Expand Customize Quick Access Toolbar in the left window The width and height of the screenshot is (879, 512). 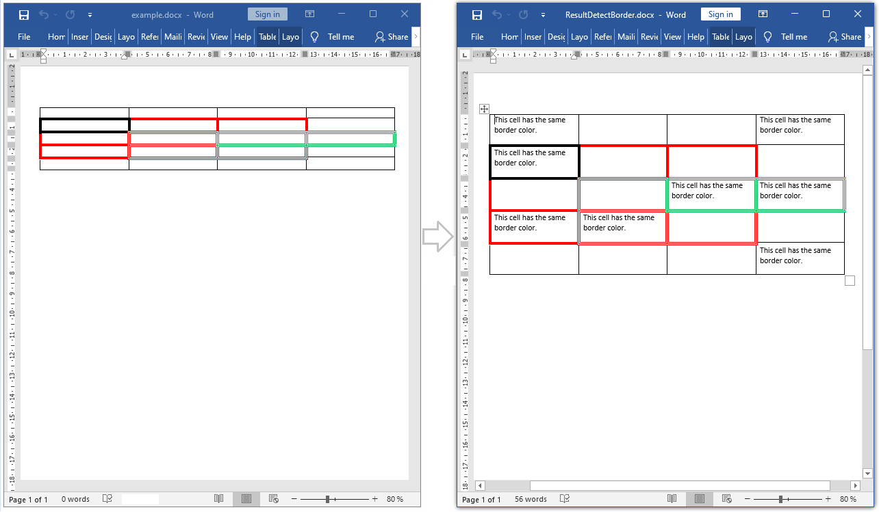coord(90,14)
